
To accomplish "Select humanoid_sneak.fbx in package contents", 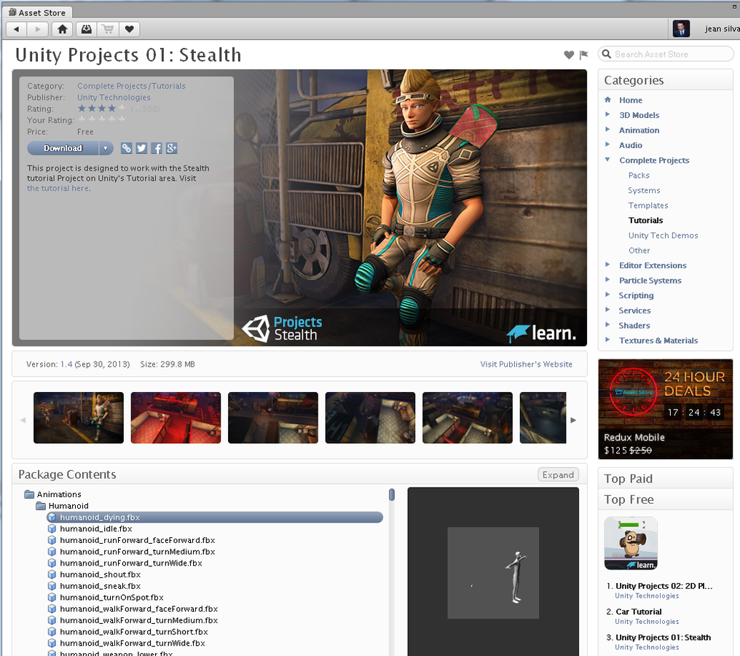I will (100, 586).
